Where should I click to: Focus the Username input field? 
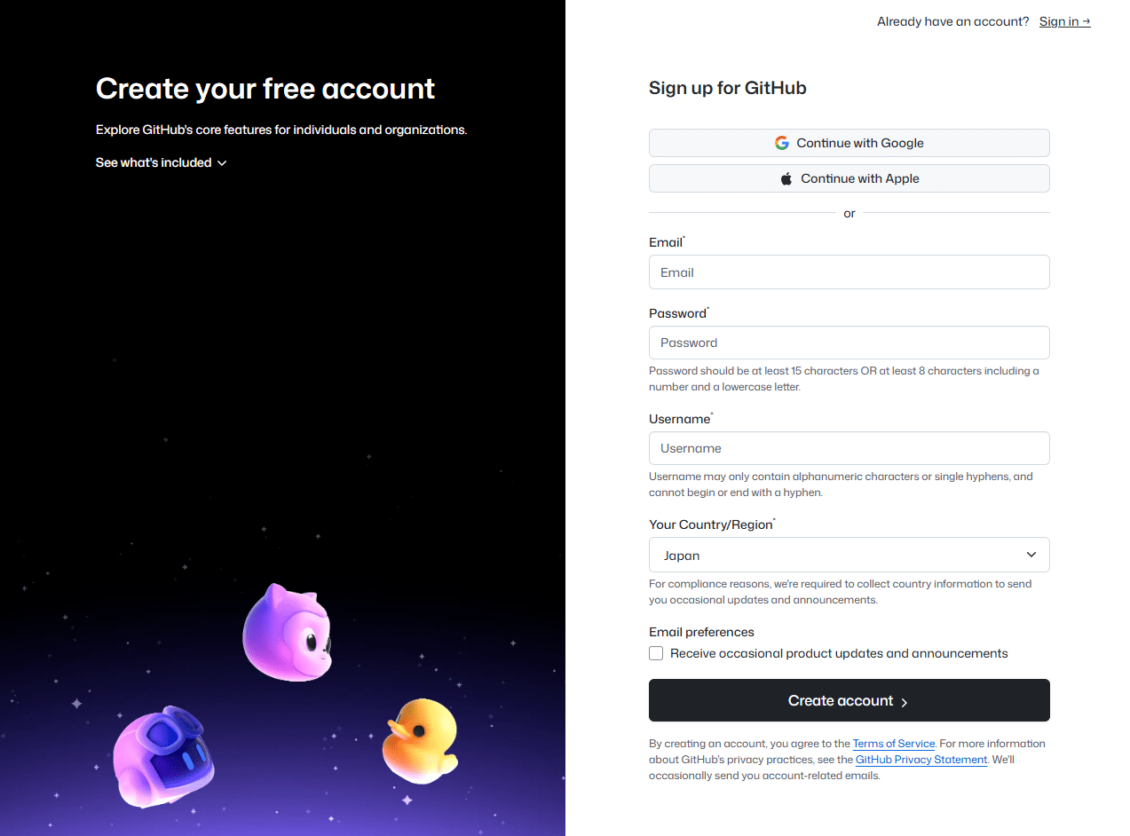[849, 448]
